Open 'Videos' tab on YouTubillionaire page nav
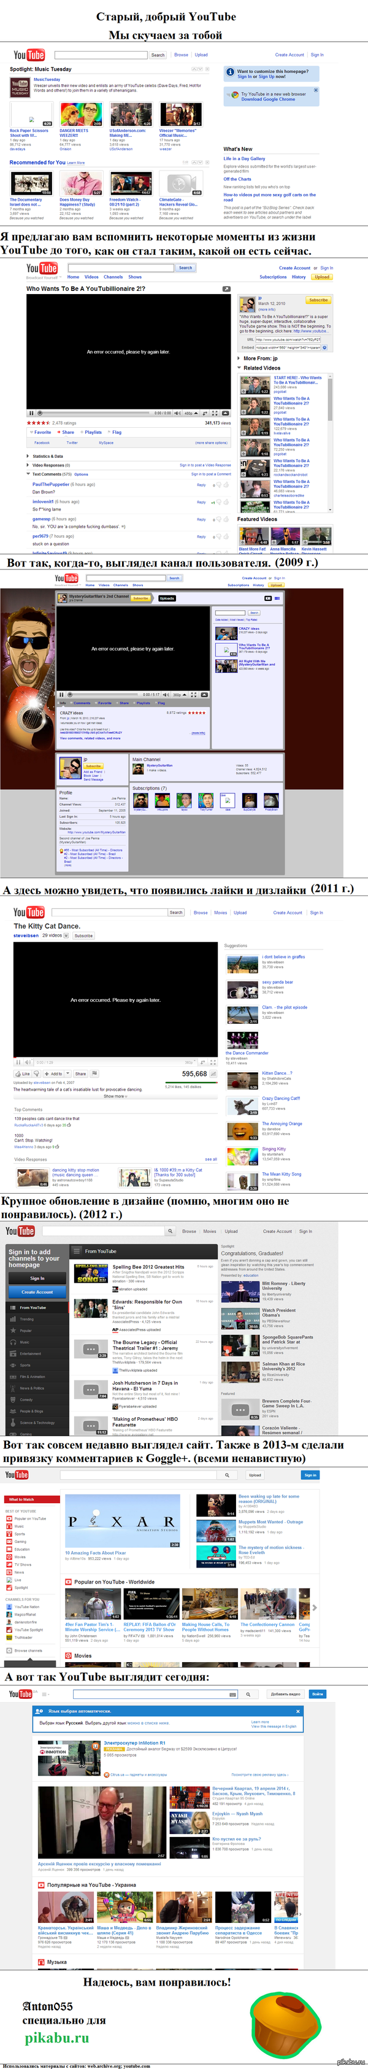 click(91, 277)
